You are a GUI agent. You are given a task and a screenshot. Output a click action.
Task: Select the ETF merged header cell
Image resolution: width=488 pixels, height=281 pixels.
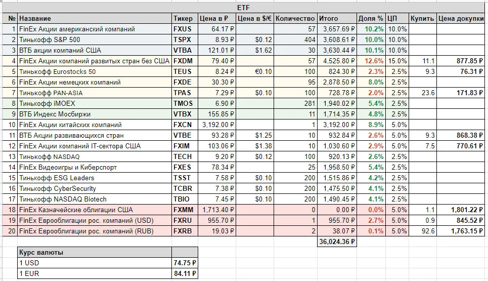(x=243, y=8)
